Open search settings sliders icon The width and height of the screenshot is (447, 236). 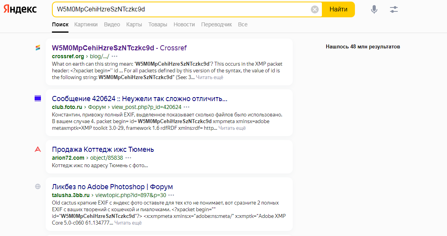point(393,9)
